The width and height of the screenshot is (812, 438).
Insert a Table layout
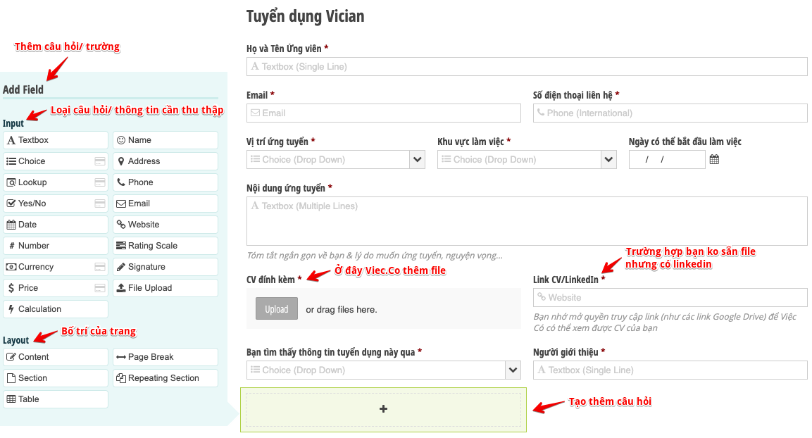56,399
